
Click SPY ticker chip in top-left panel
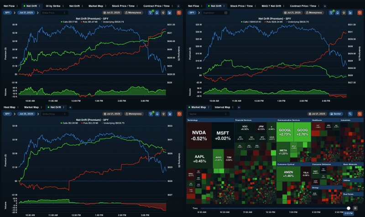click(x=7, y=13)
